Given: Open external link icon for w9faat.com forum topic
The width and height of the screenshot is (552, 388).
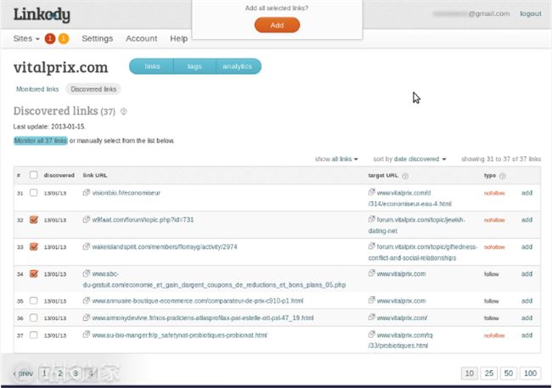Looking at the screenshot, I should (87, 219).
